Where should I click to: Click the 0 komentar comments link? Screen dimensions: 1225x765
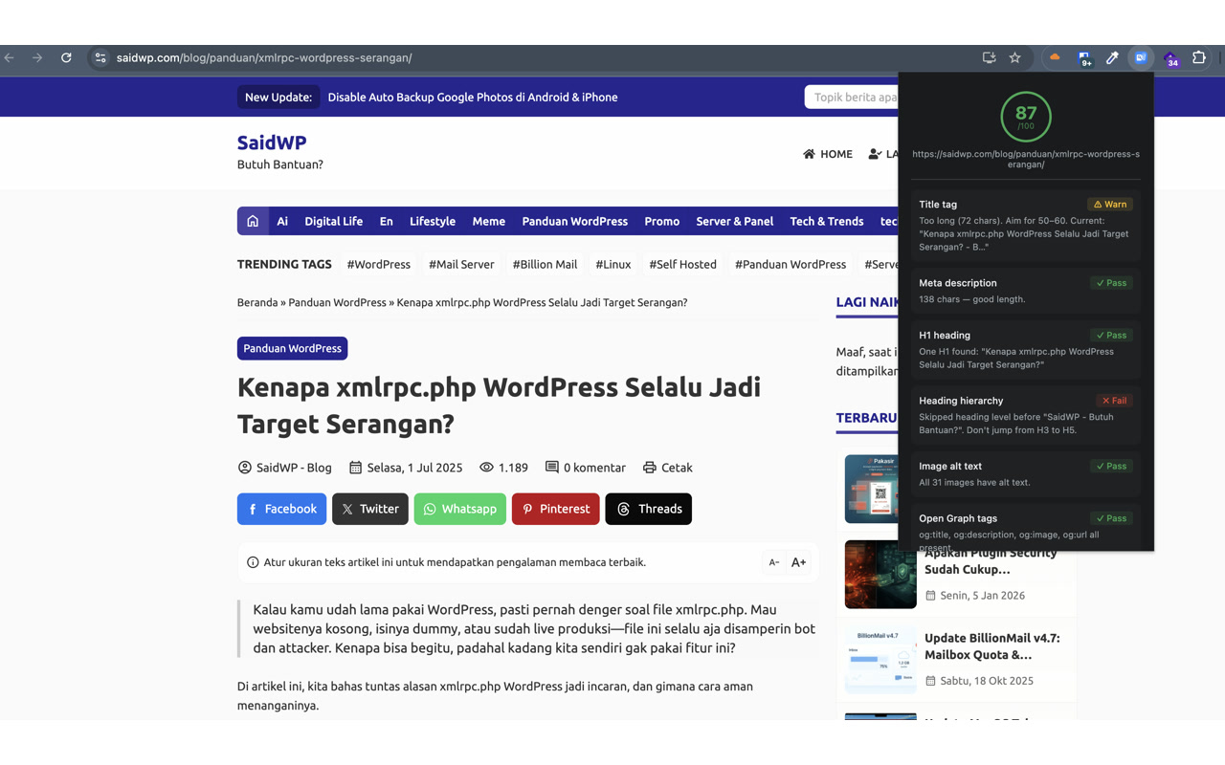[x=594, y=468]
